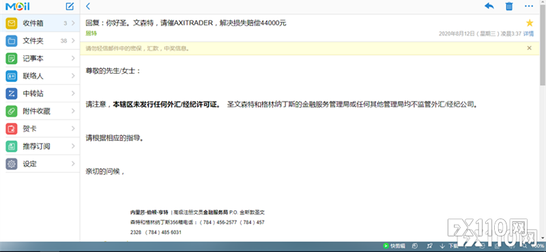Expand the 附件收藏 row chevron
The image size is (546, 252).
click(73, 111)
